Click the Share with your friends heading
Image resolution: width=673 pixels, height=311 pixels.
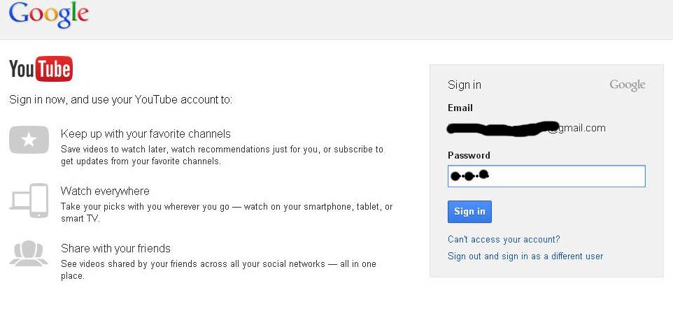[x=115, y=248]
